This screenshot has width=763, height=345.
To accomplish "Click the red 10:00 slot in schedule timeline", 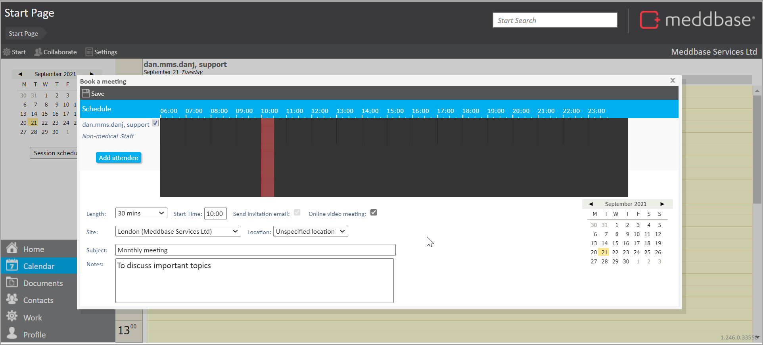I will [268, 157].
